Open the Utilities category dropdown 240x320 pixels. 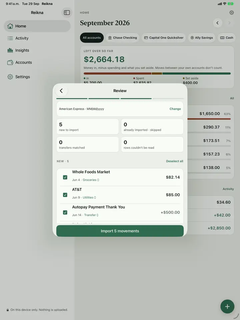[x=89, y=198]
